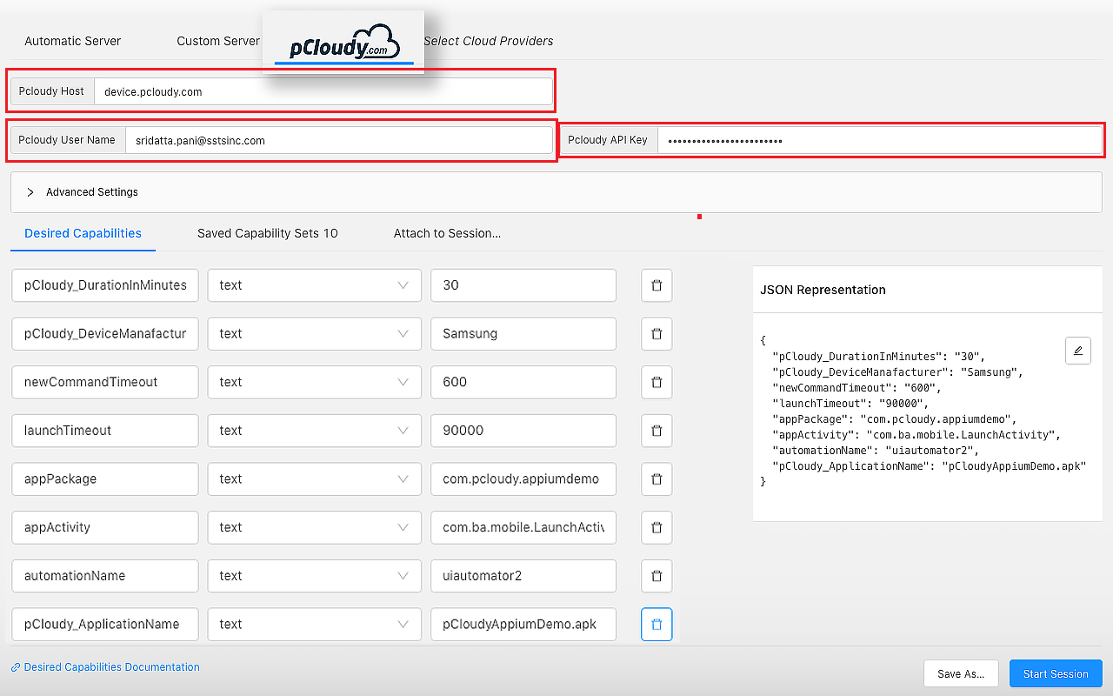Switch to Automatic Server tab
This screenshot has width=1113, height=696.
click(x=73, y=41)
